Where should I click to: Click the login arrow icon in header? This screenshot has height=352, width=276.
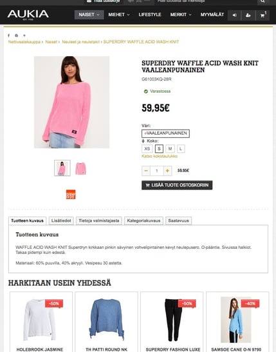coord(234,15)
